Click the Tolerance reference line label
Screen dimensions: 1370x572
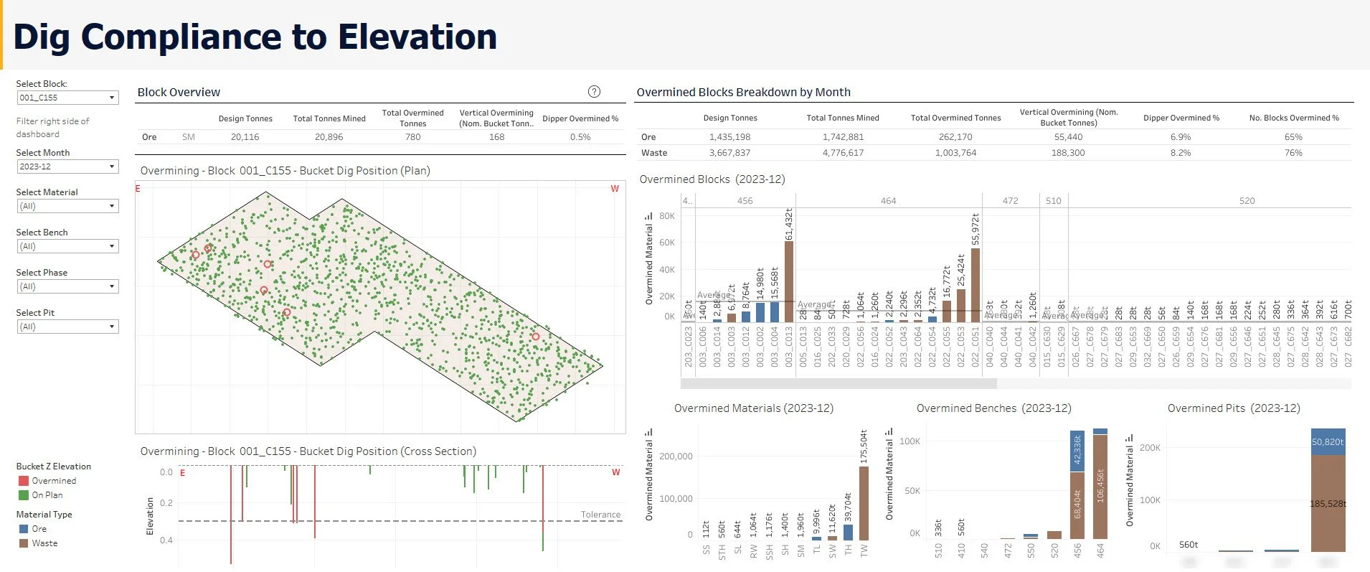(x=601, y=515)
